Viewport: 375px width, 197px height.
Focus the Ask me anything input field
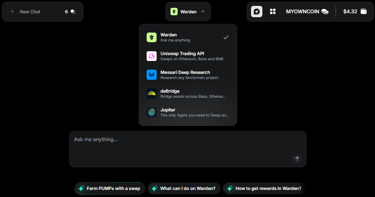[188, 149]
